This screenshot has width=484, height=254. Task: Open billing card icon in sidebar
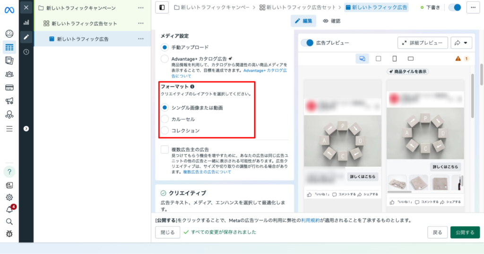coord(9,88)
